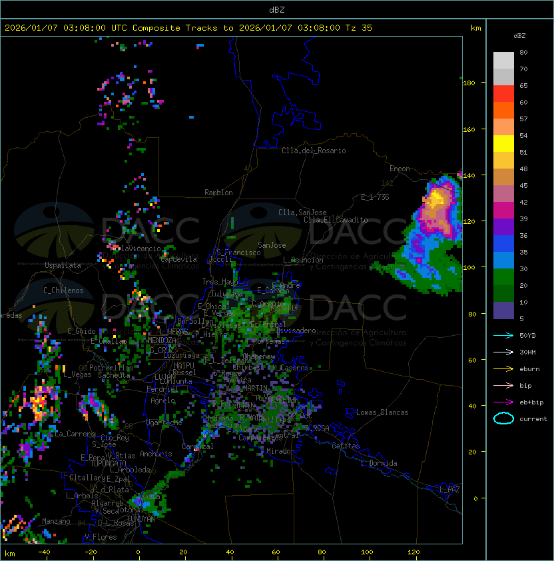Click the '120' tick on the bottom km axis

point(414,552)
